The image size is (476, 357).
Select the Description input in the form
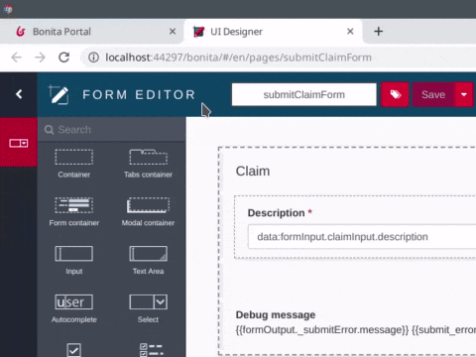click(x=362, y=237)
